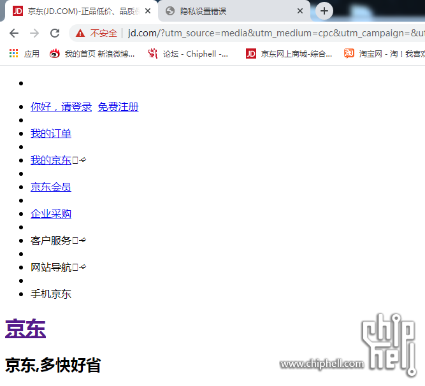Reload the current JD page
425x386 pixels.
click(55, 33)
